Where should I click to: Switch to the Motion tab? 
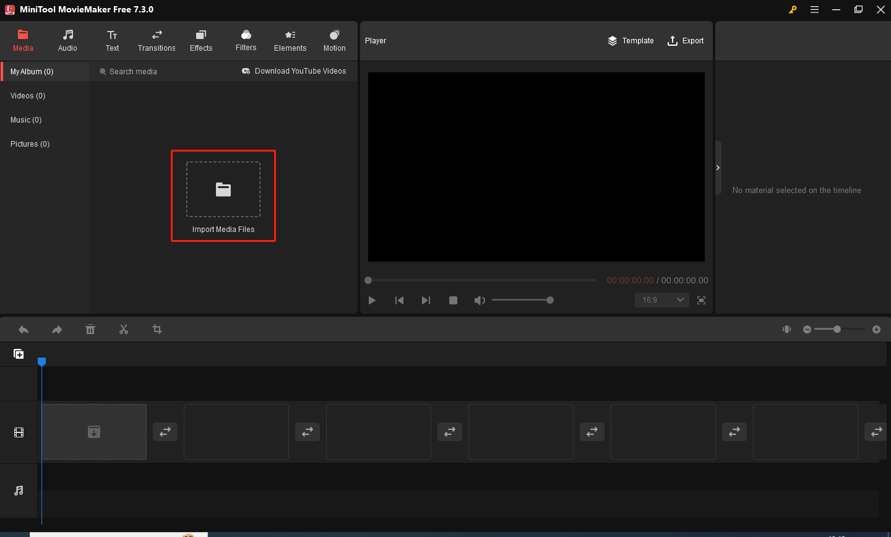(335, 41)
